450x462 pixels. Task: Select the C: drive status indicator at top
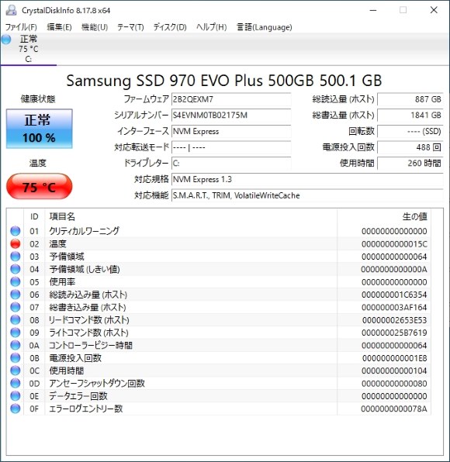(28, 49)
